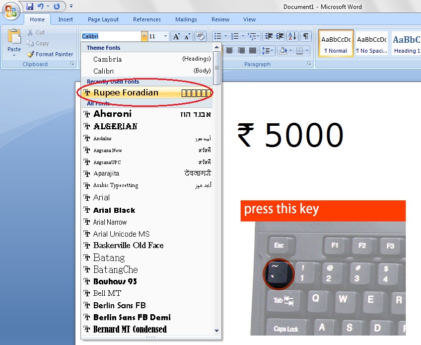Click Shrink Font icon
The width and height of the screenshot is (421, 345).
point(187,36)
